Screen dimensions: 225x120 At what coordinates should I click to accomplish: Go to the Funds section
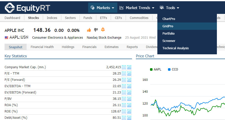88,18
